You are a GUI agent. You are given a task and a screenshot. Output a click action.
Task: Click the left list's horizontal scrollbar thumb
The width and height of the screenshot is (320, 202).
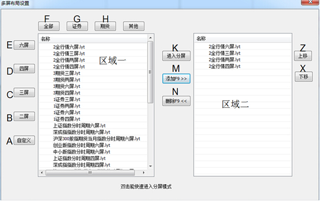(90, 173)
